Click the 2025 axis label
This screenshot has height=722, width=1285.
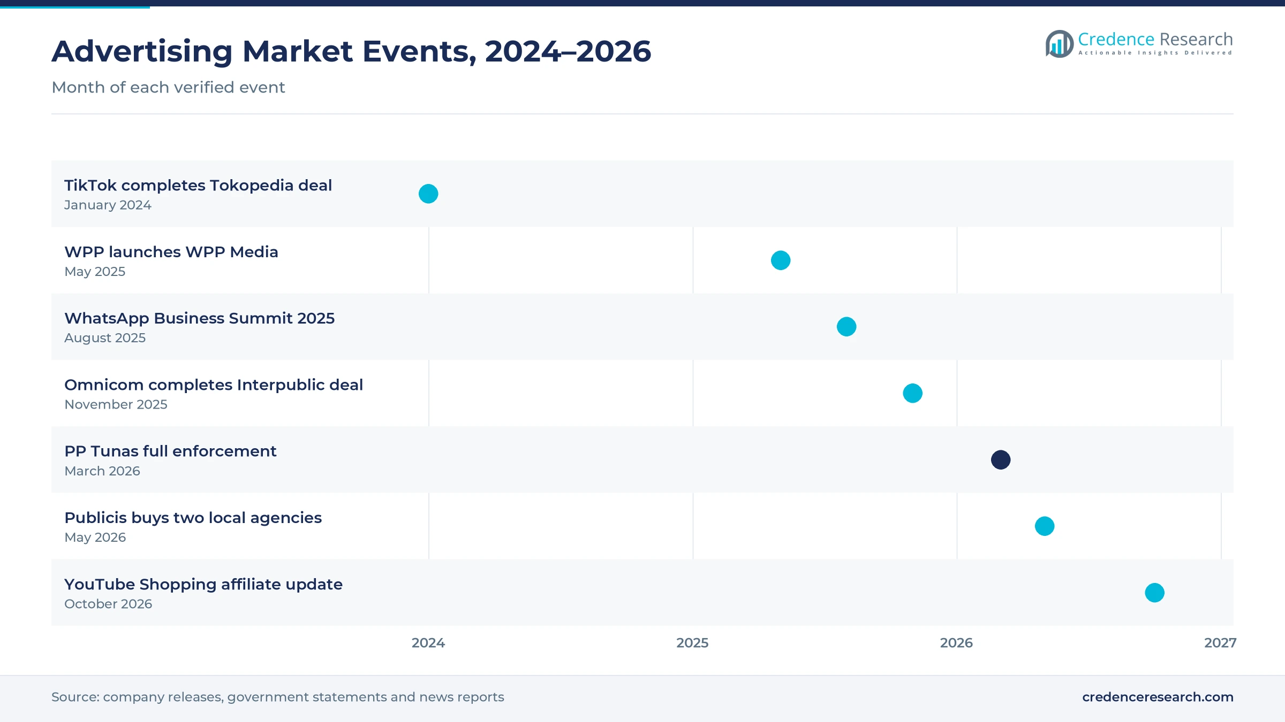(692, 643)
